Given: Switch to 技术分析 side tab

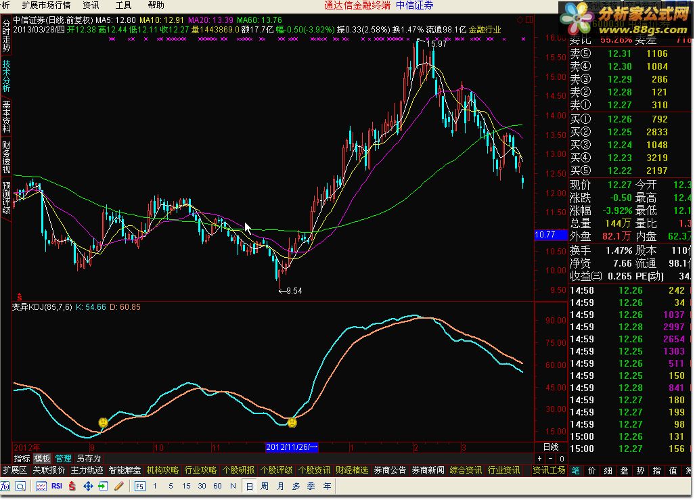Looking at the screenshot, I should click(6, 76).
